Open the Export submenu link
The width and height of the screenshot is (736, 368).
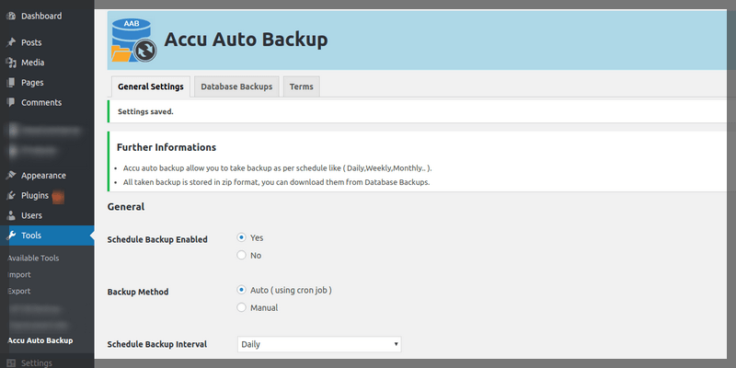(x=19, y=291)
